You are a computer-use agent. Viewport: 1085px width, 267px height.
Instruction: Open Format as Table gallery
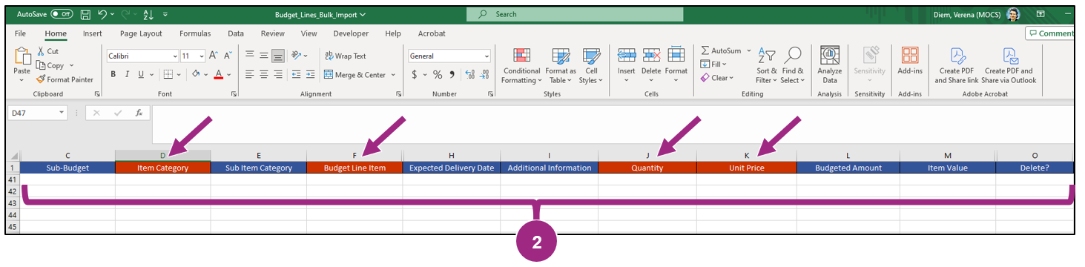click(561, 65)
